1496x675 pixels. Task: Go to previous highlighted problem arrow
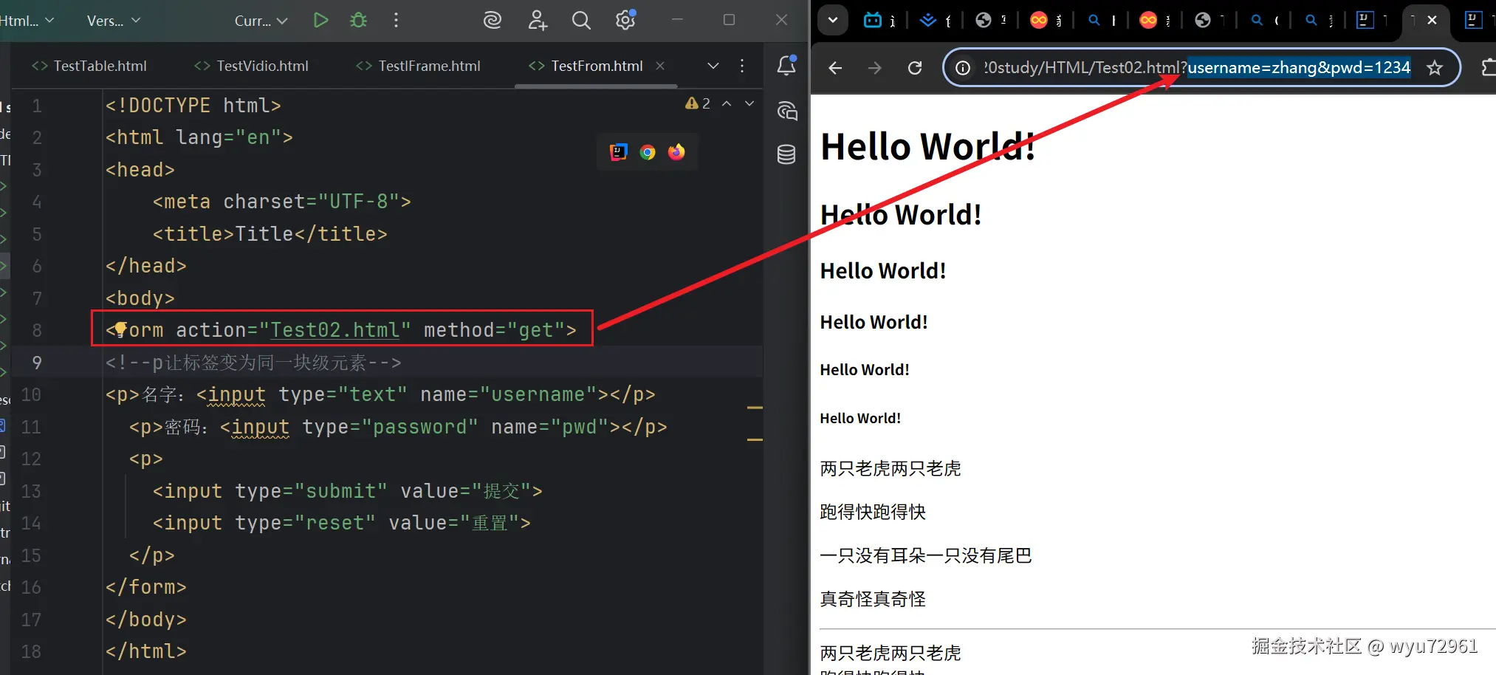tap(727, 103)
